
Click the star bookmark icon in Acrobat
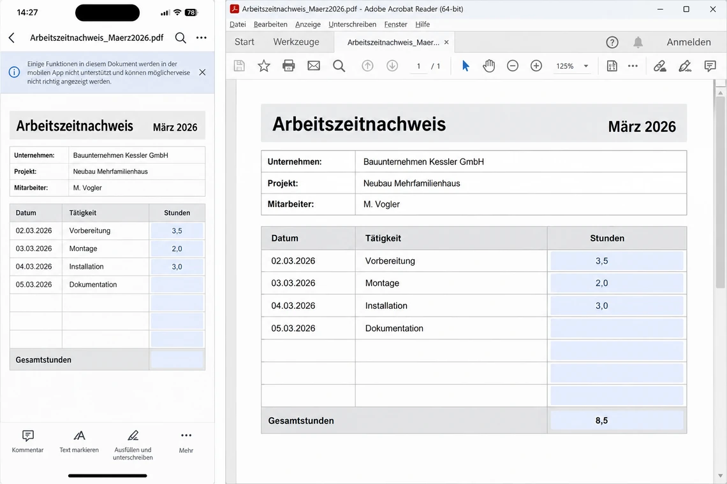click(x=264, y=66)
